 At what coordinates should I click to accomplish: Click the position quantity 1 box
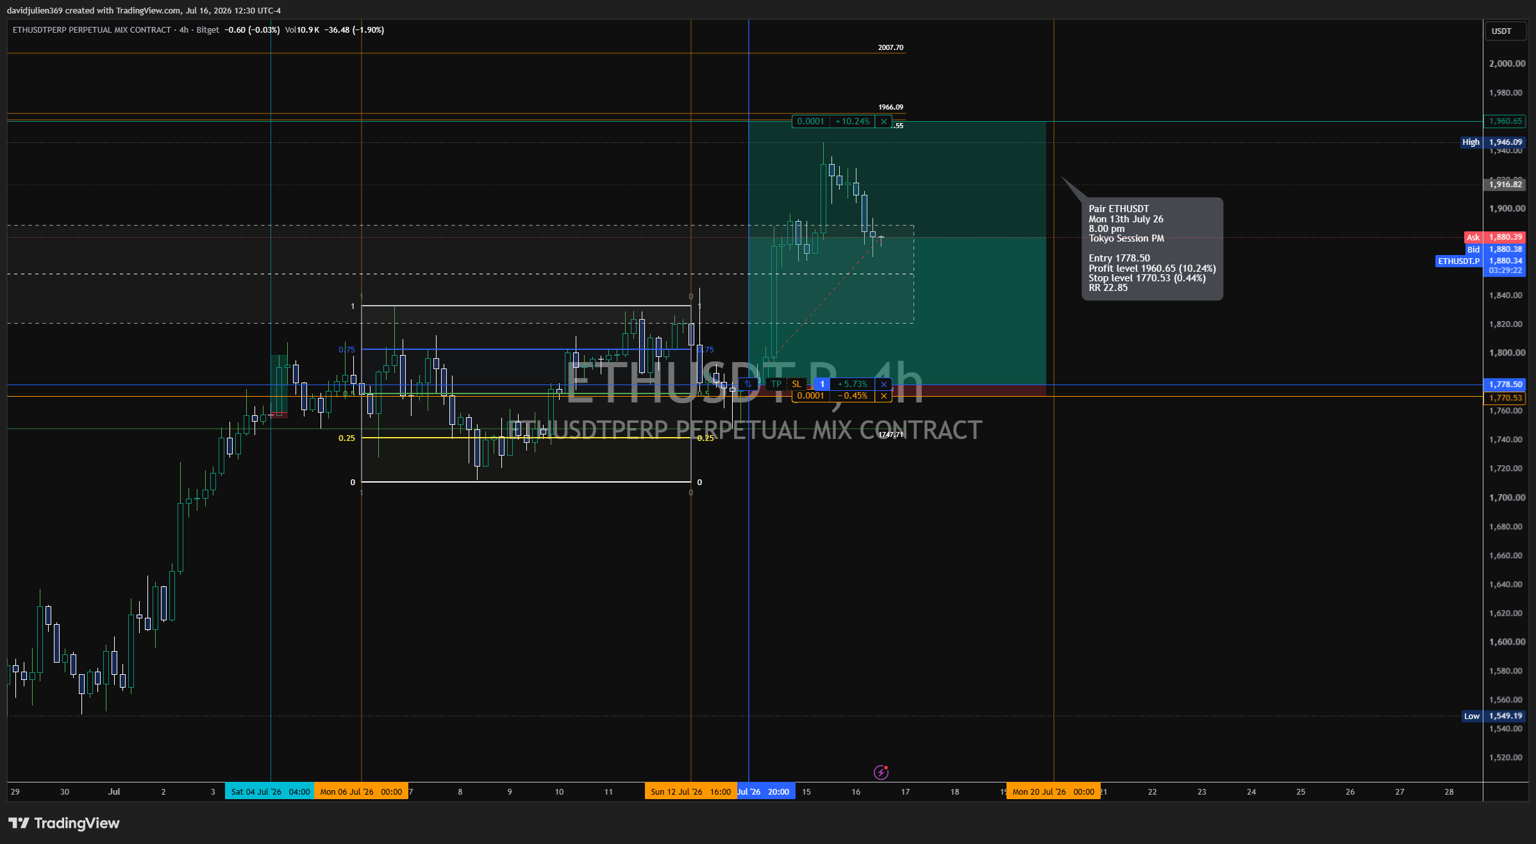coord(822,385)
